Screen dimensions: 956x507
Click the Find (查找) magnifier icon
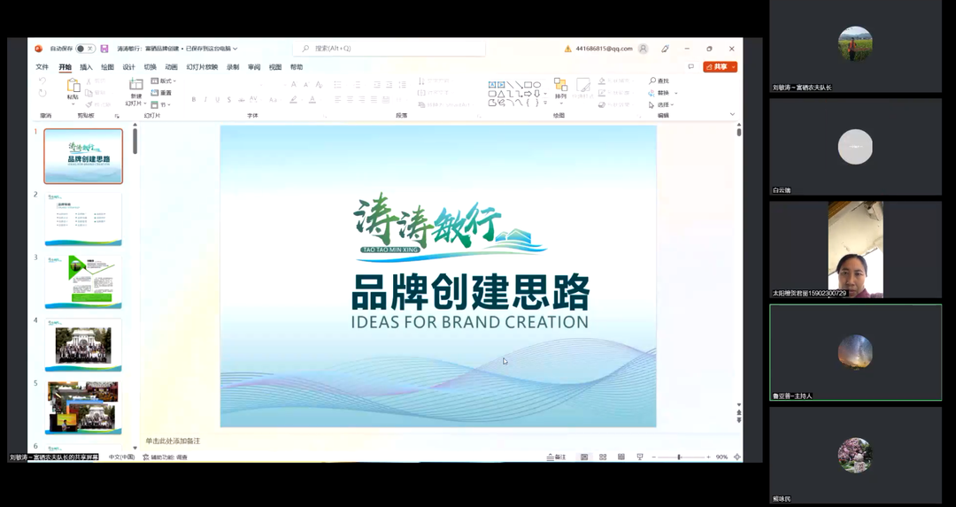(653, 81)
